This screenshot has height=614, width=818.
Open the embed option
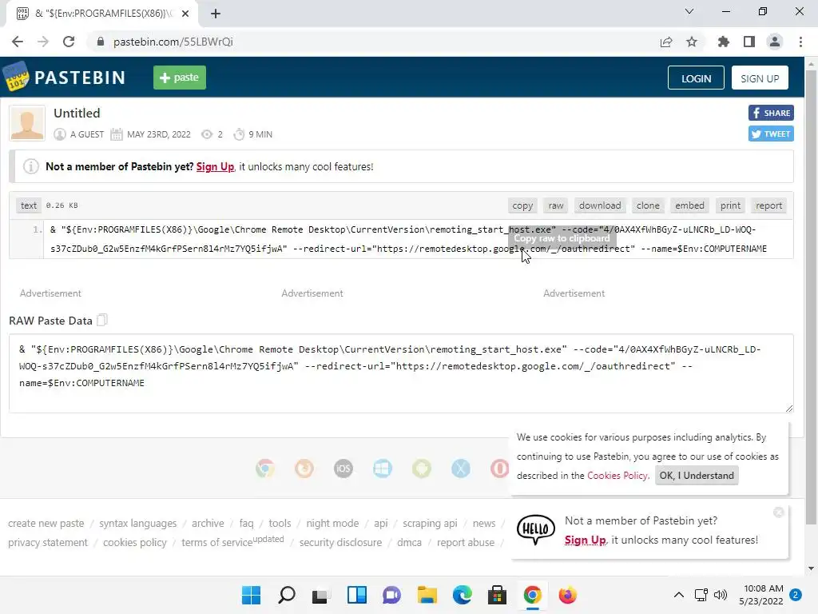689,205
